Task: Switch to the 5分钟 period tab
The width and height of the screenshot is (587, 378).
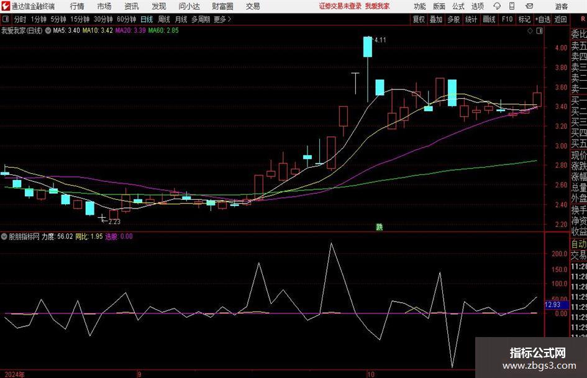Action: pos(58,19)
